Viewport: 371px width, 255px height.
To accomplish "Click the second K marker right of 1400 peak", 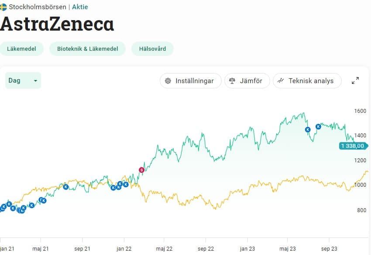I will (318, 126).
